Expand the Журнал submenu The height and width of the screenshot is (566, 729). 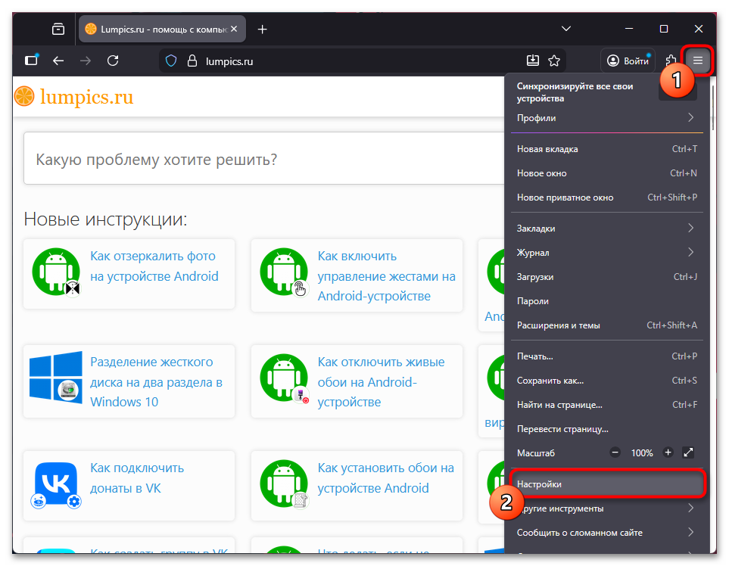pyautogui.click(x=606, y=252)
